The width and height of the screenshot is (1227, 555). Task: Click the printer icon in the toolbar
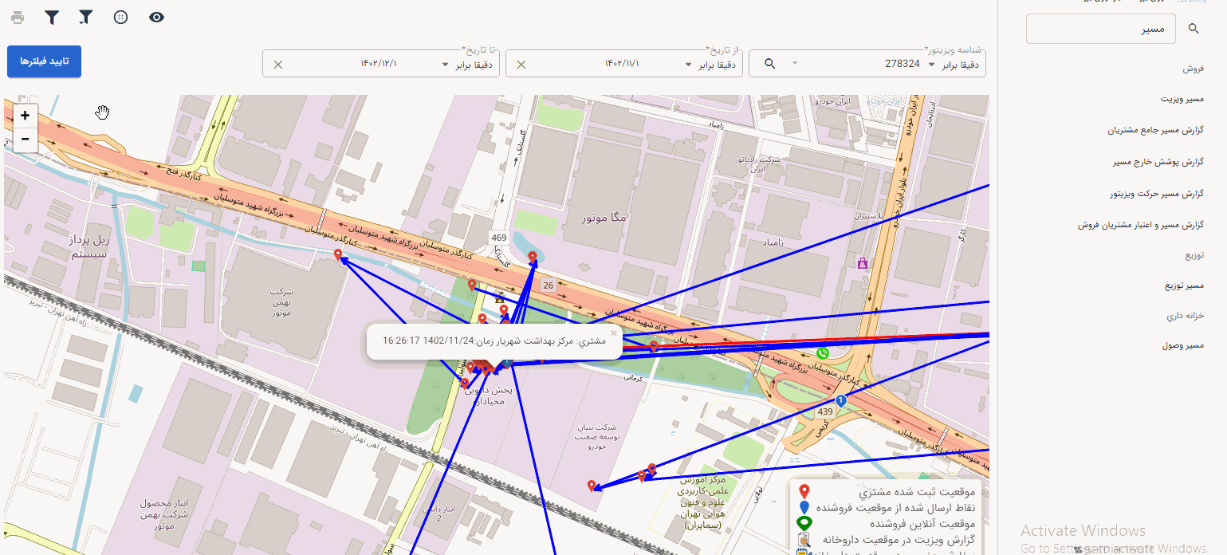point(18,17)
